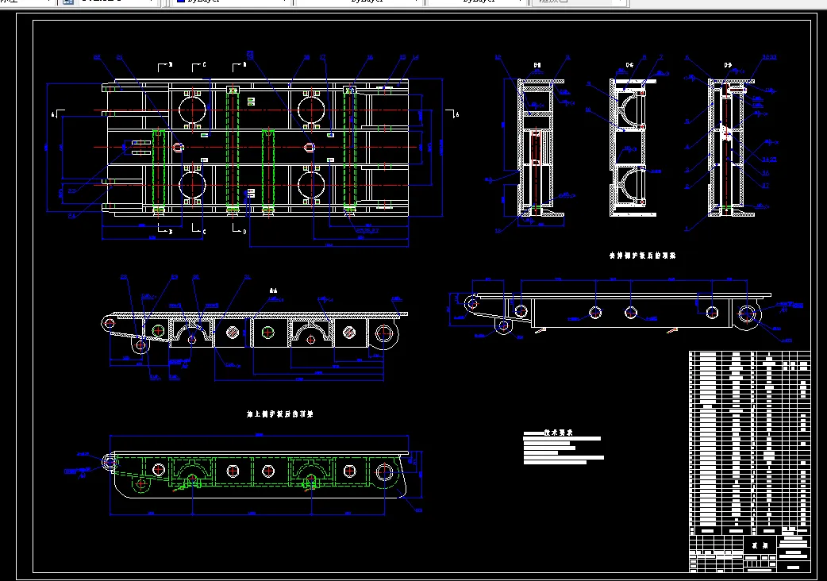The height and width of the screenshot is (581, 827).
Task: Select callout number 6 above D-D section
Action: [687, 57]
